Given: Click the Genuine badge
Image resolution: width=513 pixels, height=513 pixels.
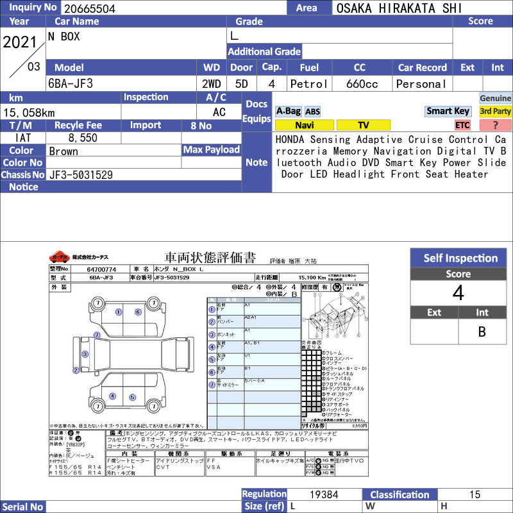Looking at the screenshot, I should [495, 98].
